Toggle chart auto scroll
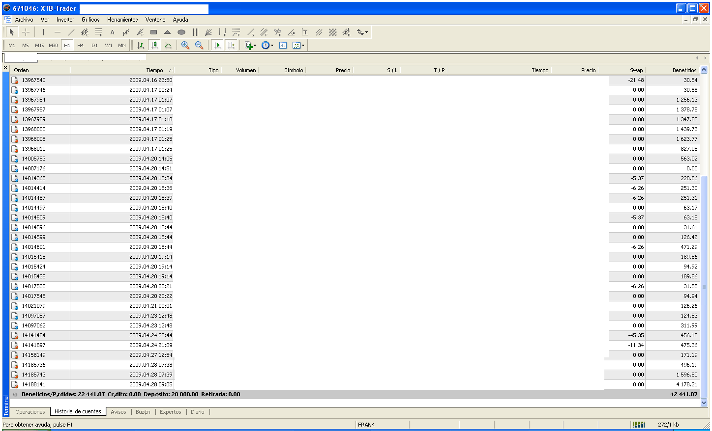Image resolution: width=712 pixels, height=431 pixels. [x=217, y=45]
